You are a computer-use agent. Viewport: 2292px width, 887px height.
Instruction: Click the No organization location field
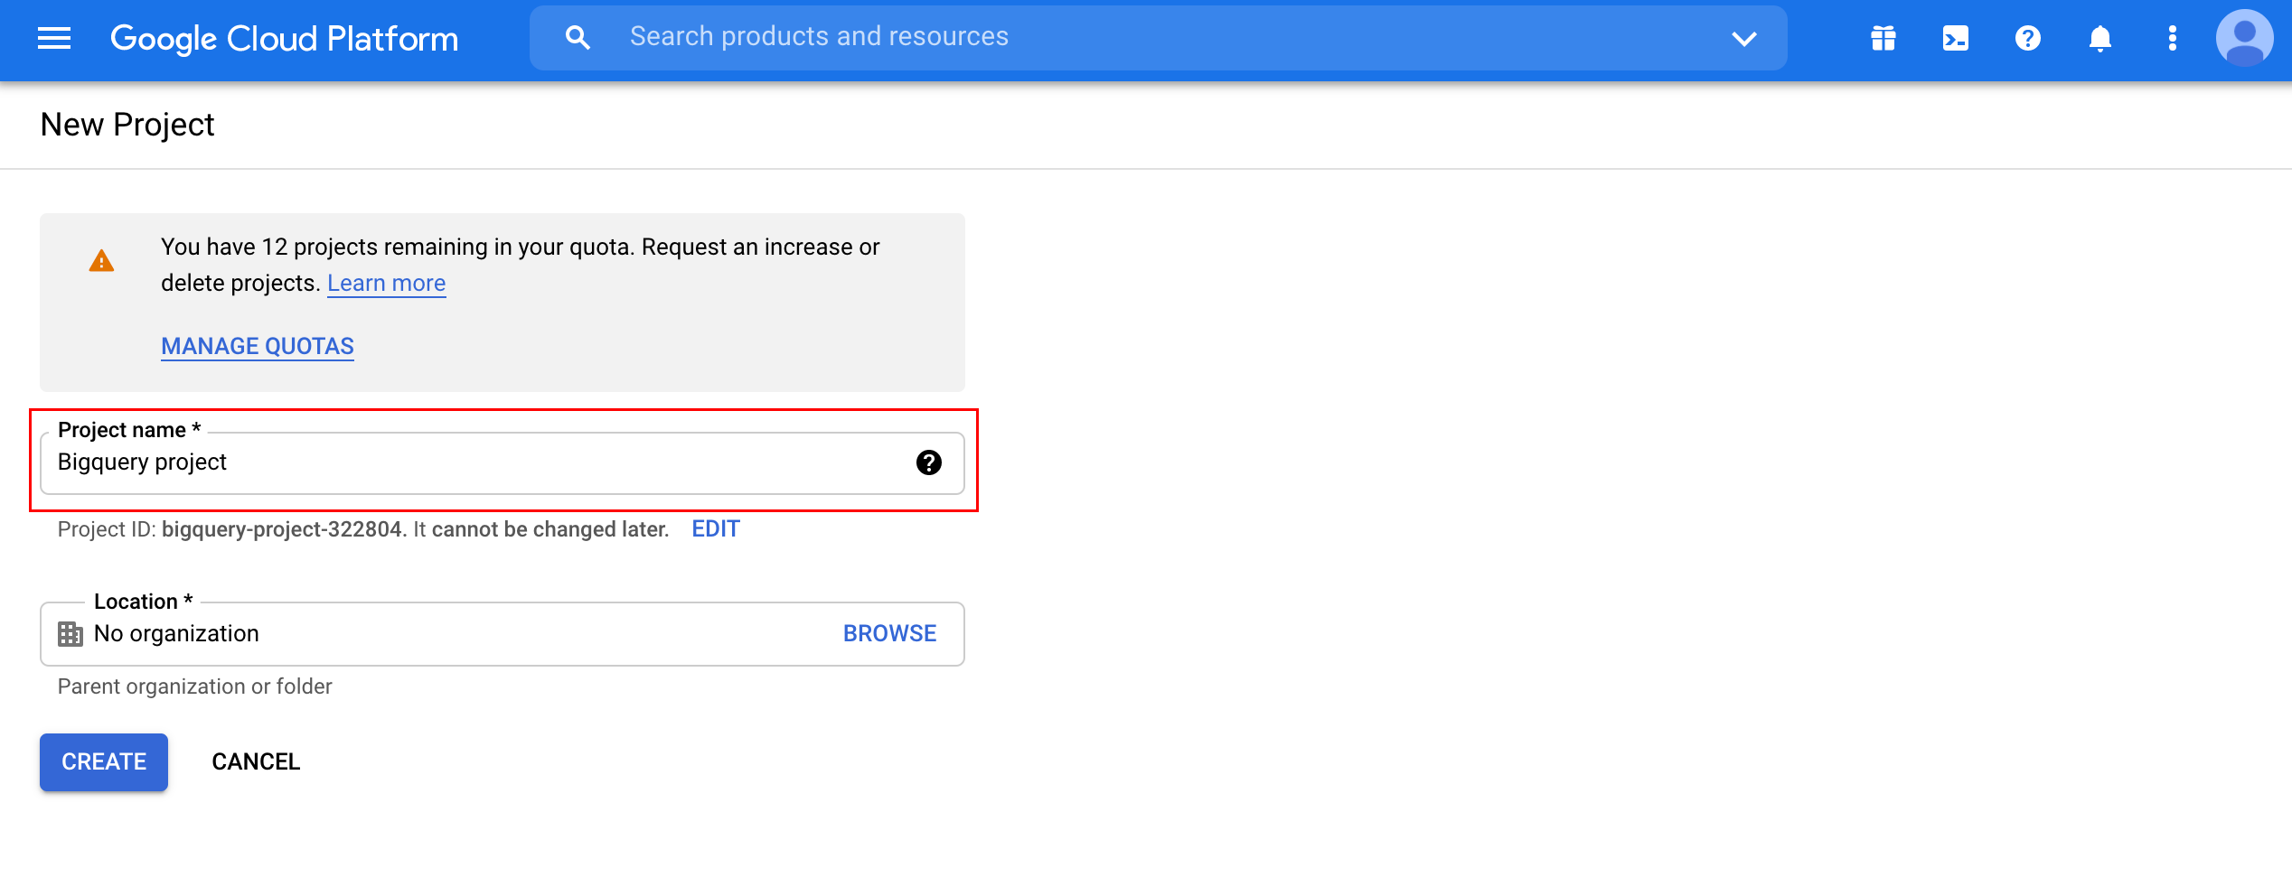coord(503,634)
